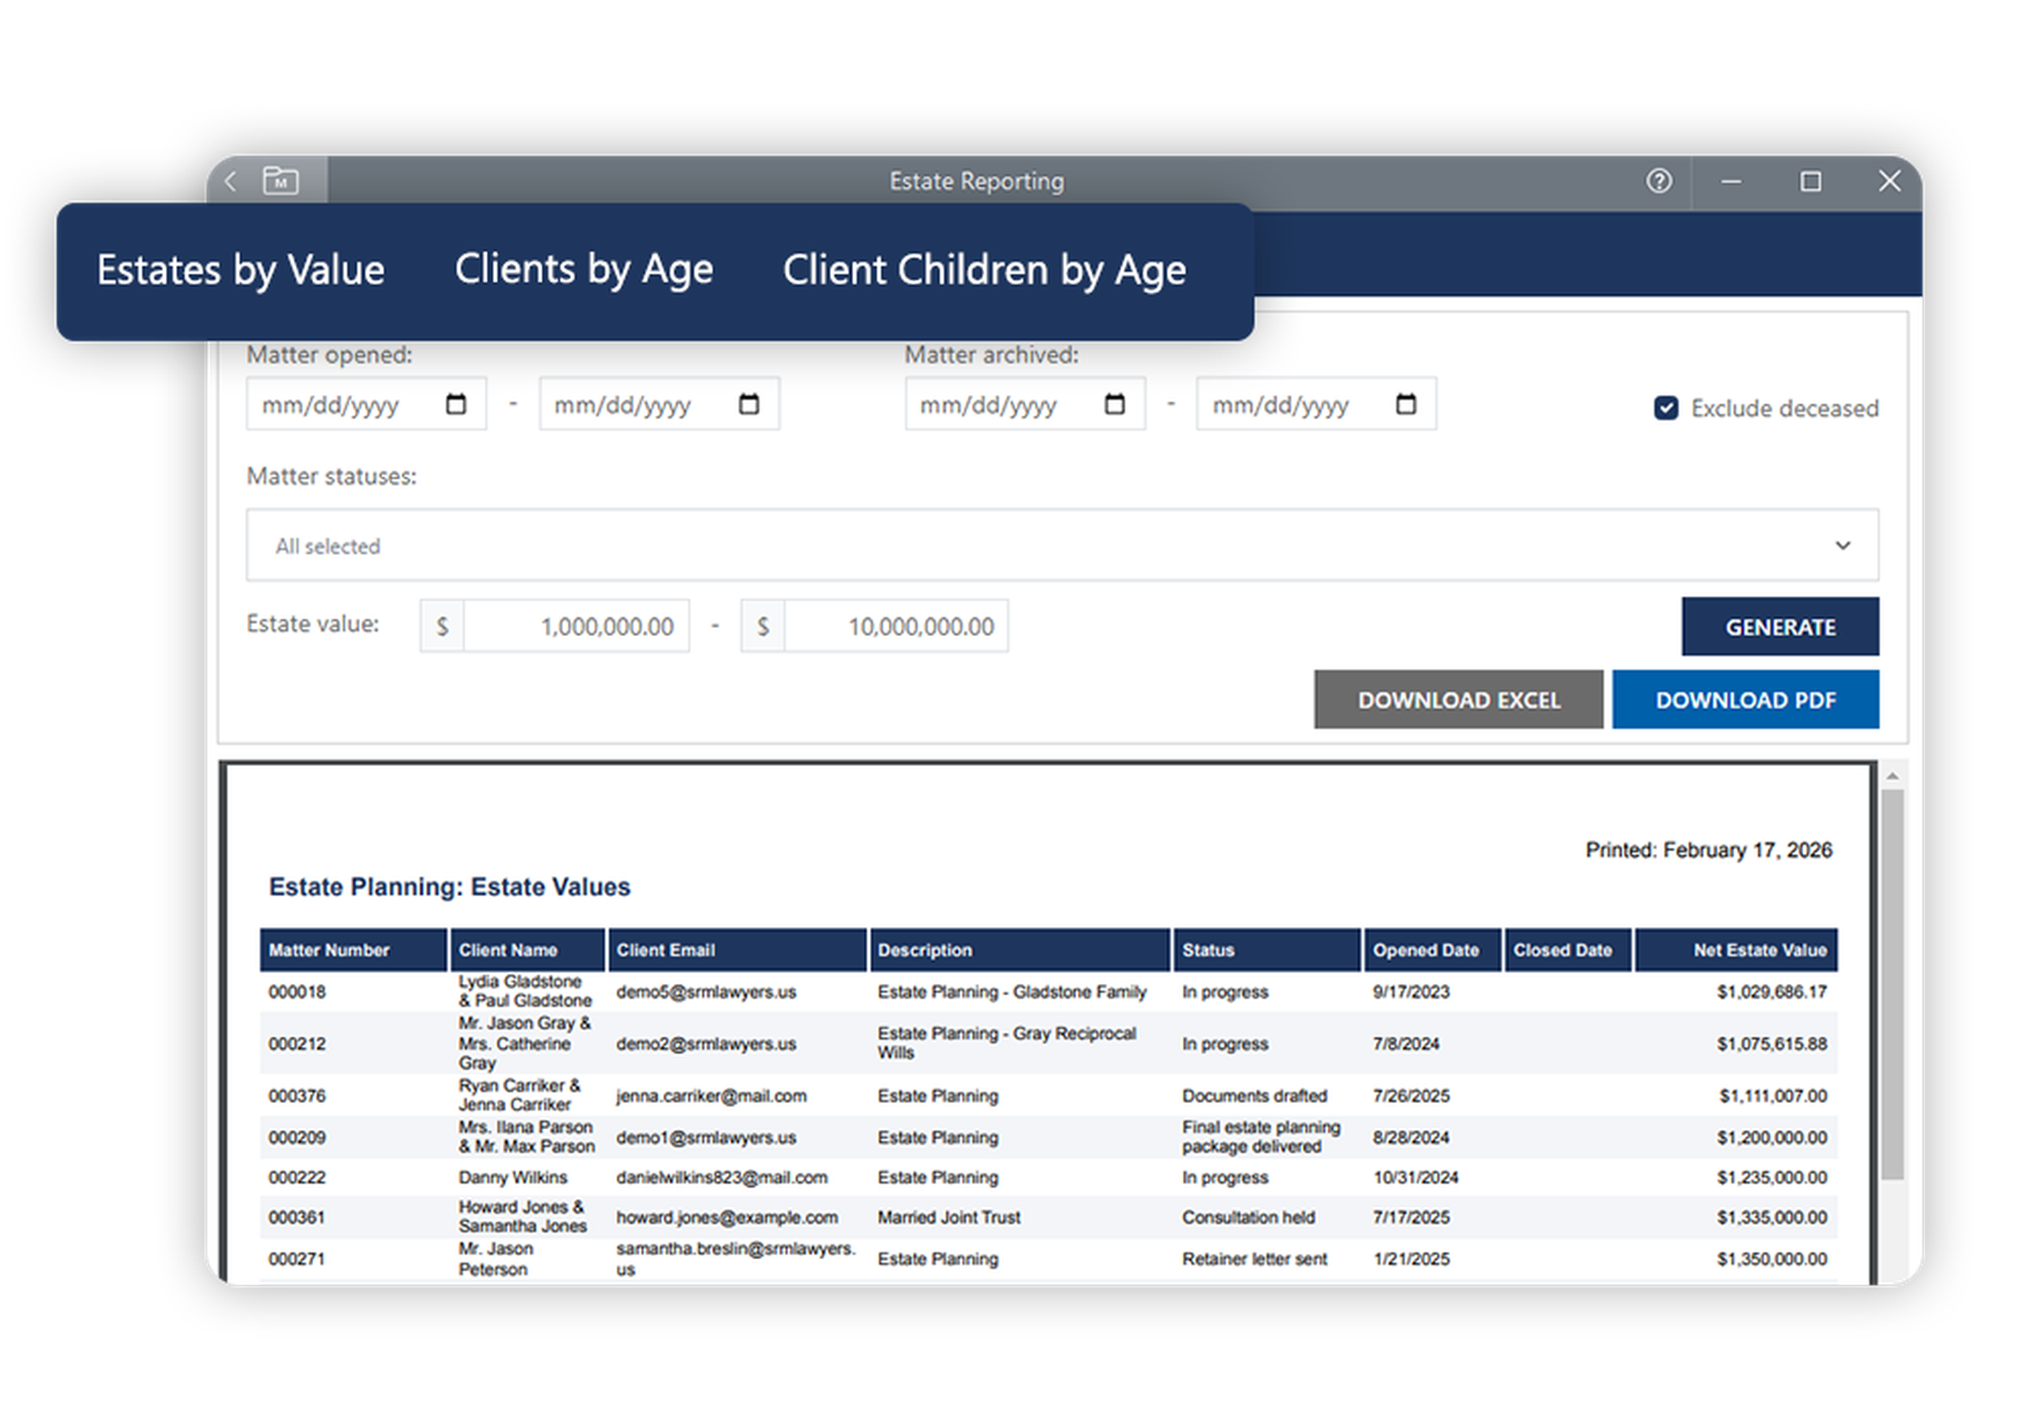The width and height of the screenshot is (2030, 1421).
Task: Select the Client Children by Age tab
Action: coord(983,269)
